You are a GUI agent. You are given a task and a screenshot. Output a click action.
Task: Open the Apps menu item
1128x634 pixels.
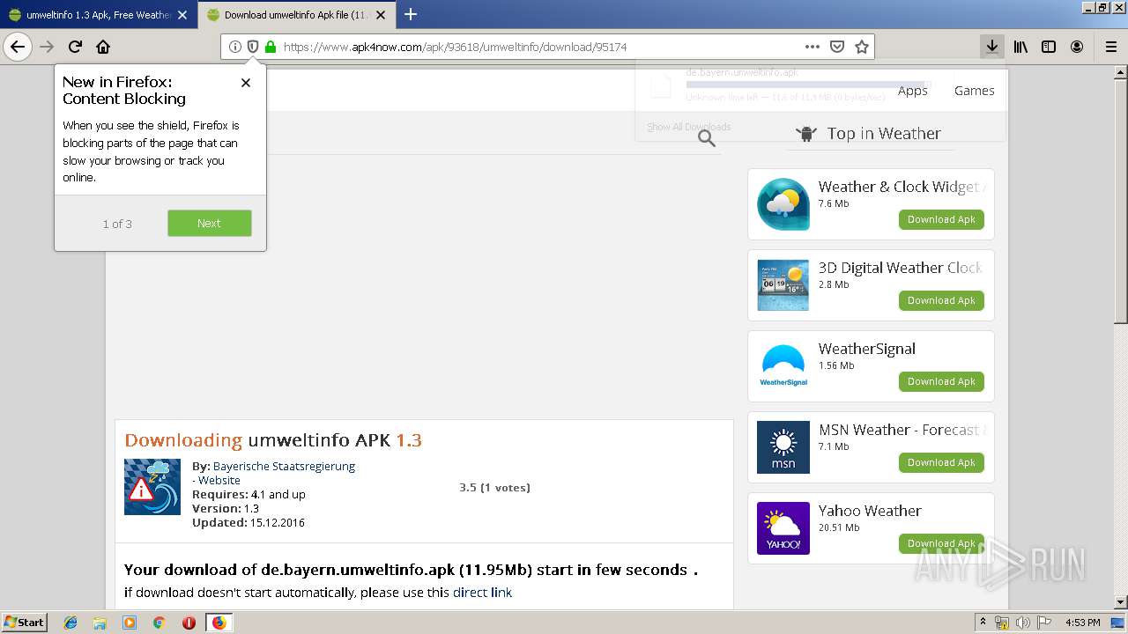(x=913, y=91)
